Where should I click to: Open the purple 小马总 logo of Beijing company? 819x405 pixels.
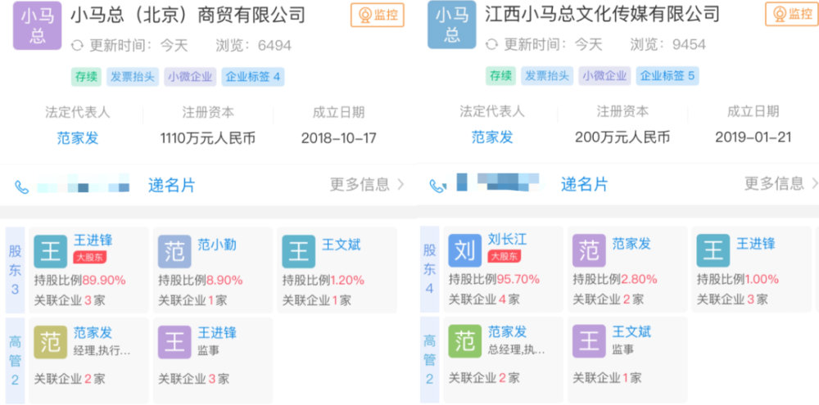pos(37,25)
